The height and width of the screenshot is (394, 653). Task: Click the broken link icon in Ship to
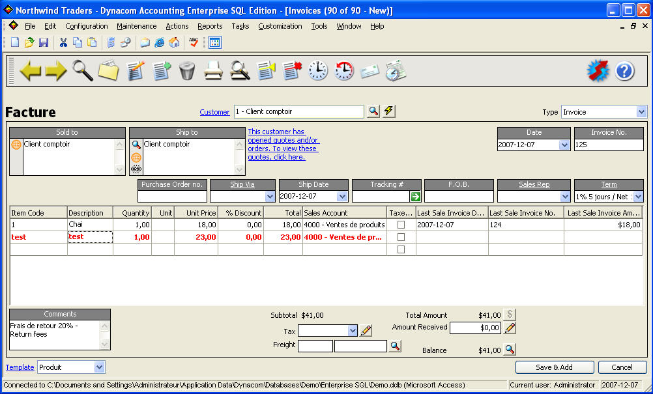click(136, 169)
